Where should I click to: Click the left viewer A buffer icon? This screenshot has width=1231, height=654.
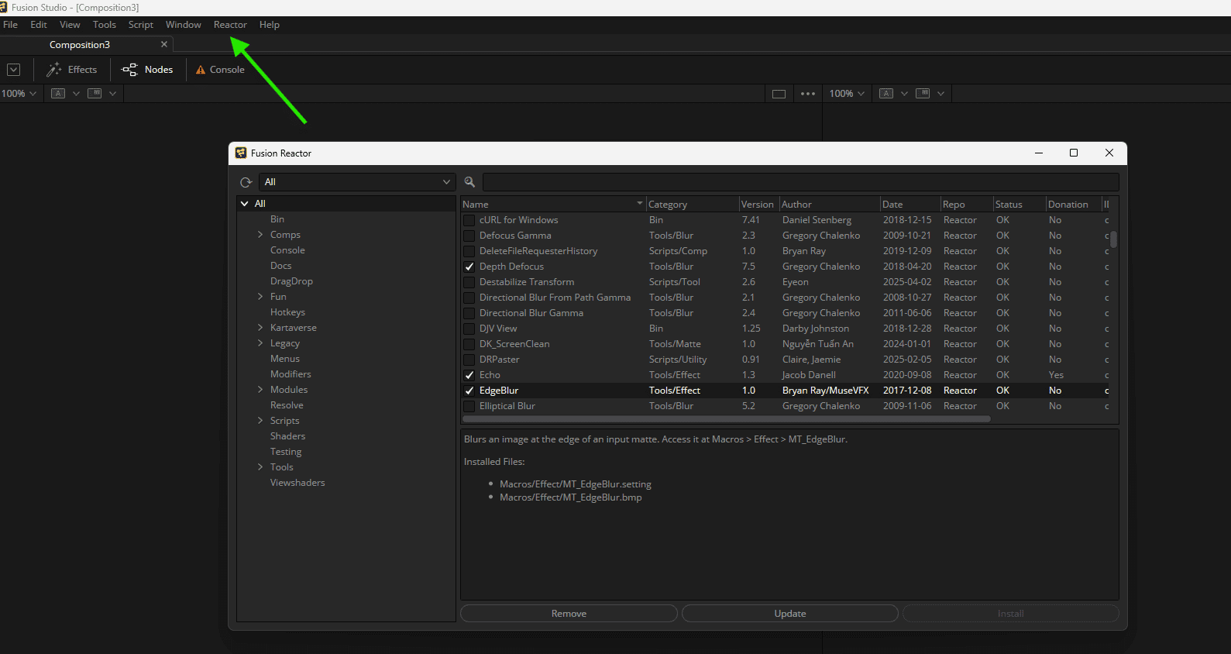(x=58, y=94)
